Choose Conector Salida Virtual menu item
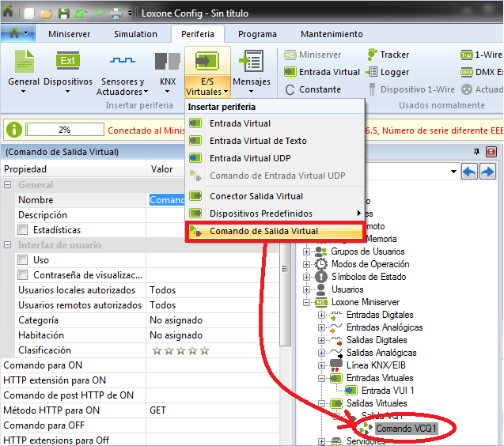504x446 pixels. (x=275, y=196)
